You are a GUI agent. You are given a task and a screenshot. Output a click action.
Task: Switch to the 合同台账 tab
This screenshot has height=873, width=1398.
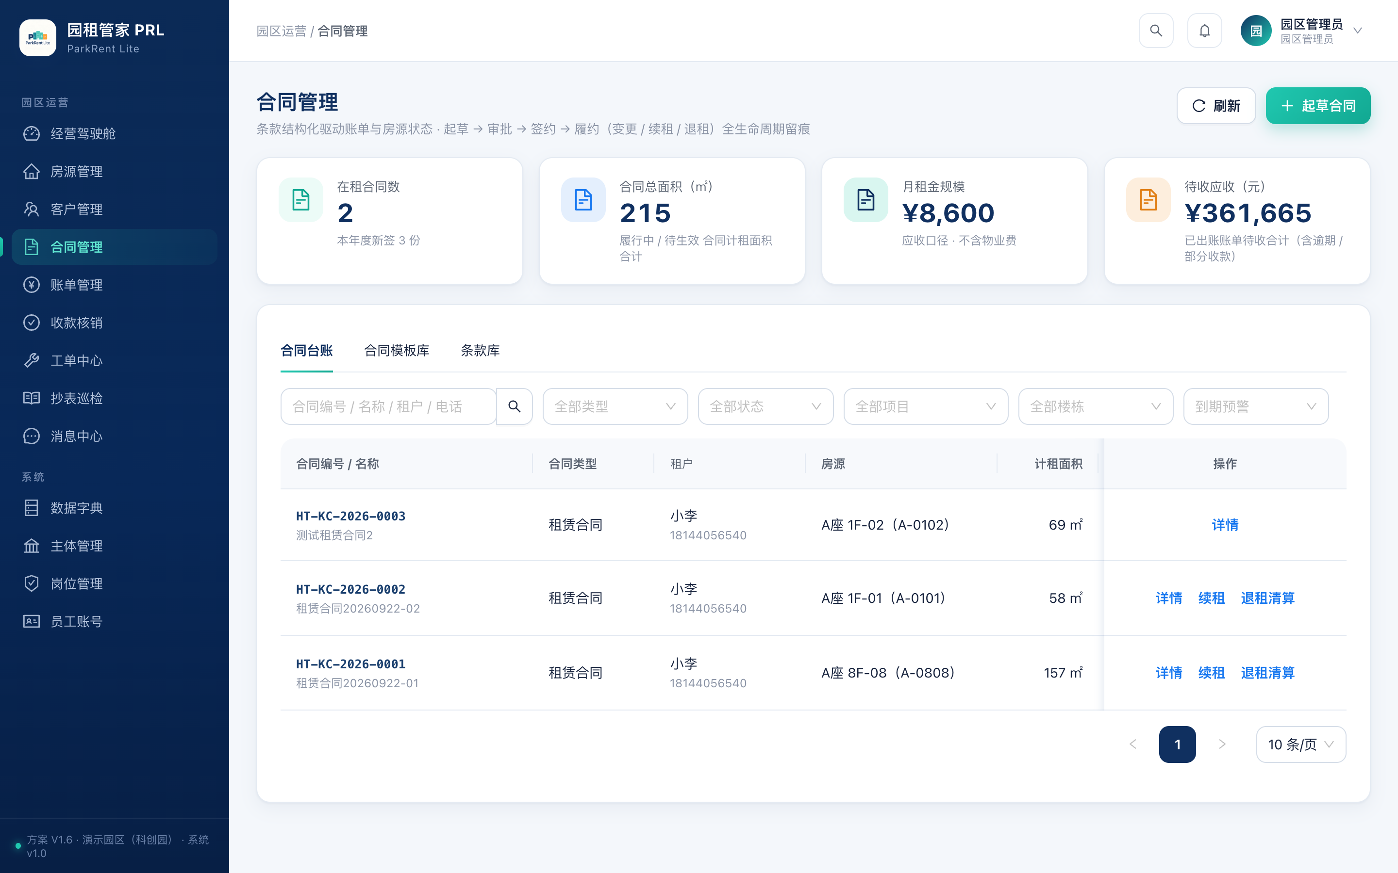tap(307, 351)
